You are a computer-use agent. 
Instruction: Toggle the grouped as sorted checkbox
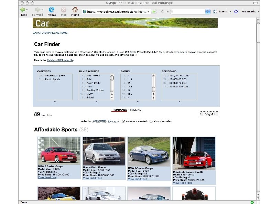coord(123,121)
